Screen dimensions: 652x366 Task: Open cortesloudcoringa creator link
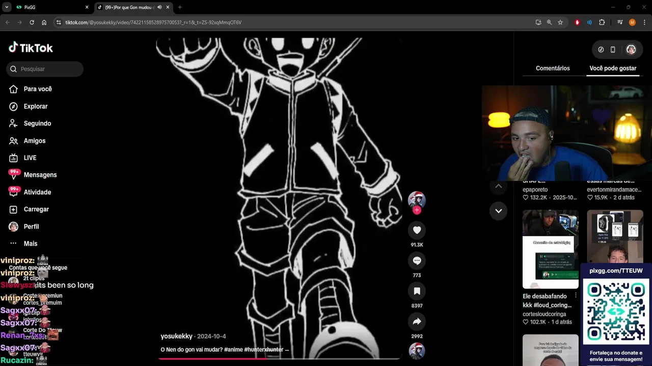tap(544, 314)
